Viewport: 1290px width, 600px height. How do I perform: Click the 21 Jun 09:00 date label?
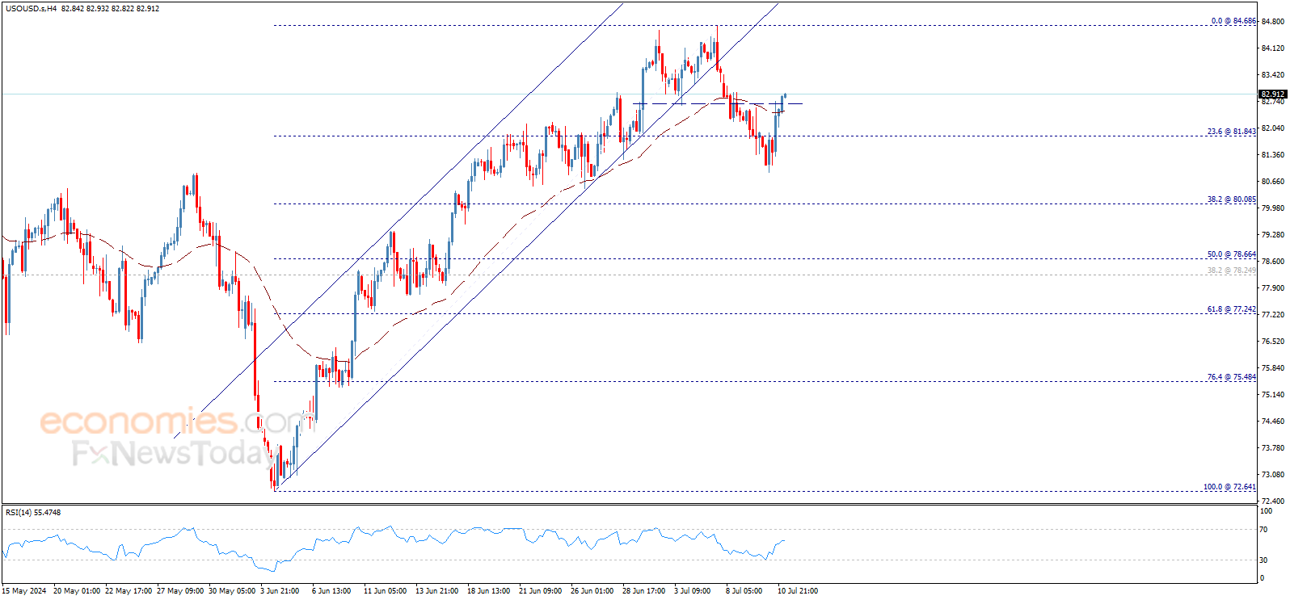541,591
